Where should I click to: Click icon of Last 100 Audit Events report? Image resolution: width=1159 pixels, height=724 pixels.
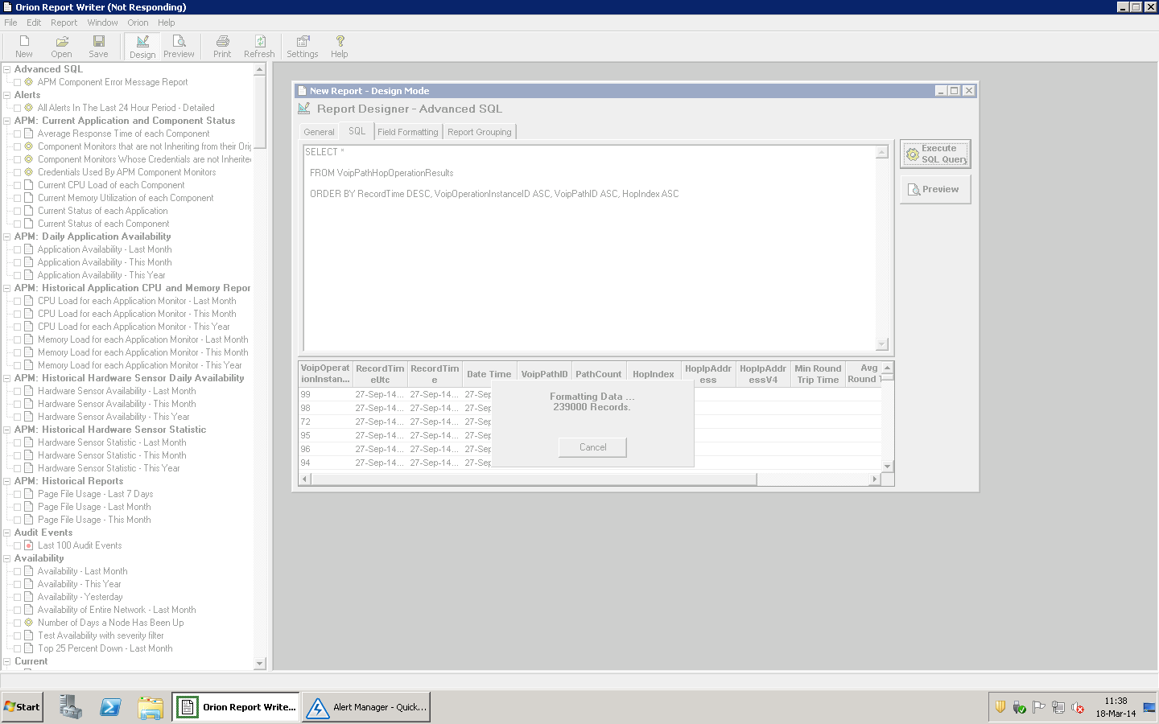pyautogui.click(x=29, y=545)
